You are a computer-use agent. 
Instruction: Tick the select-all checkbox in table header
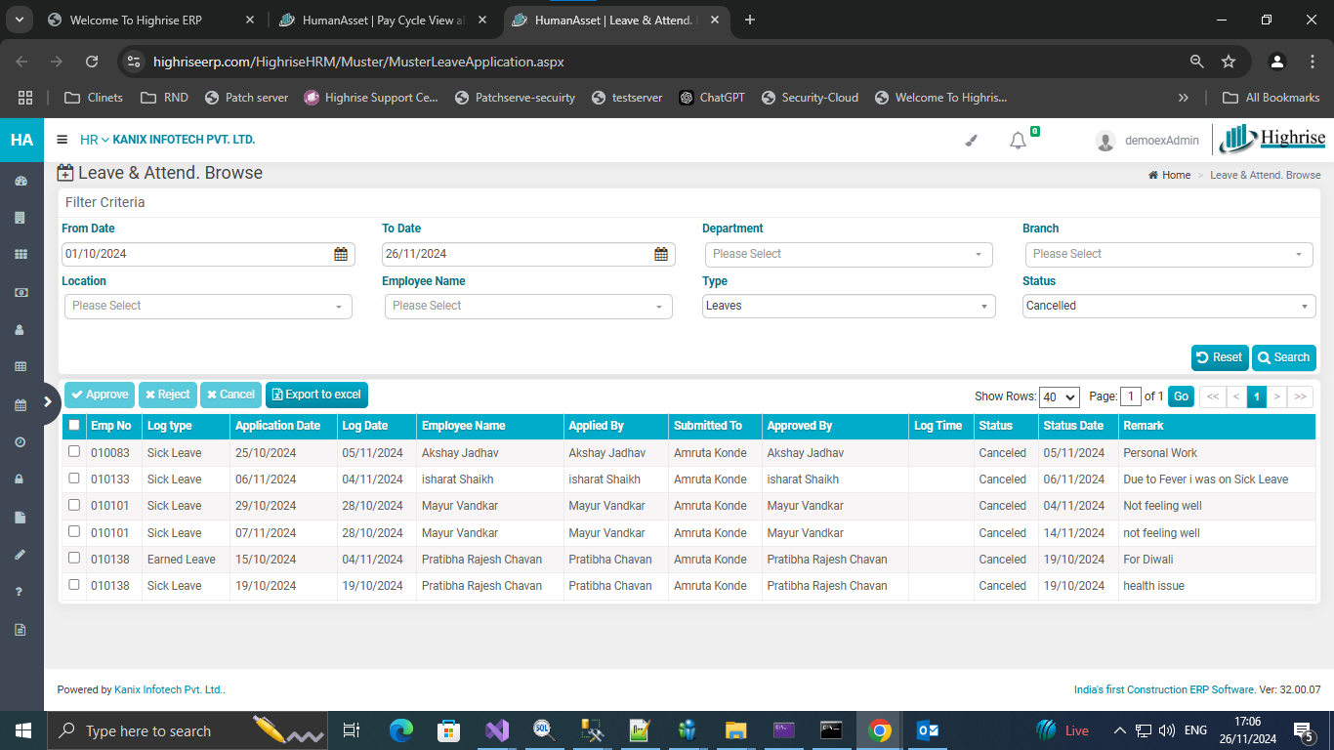click(74, 425)
